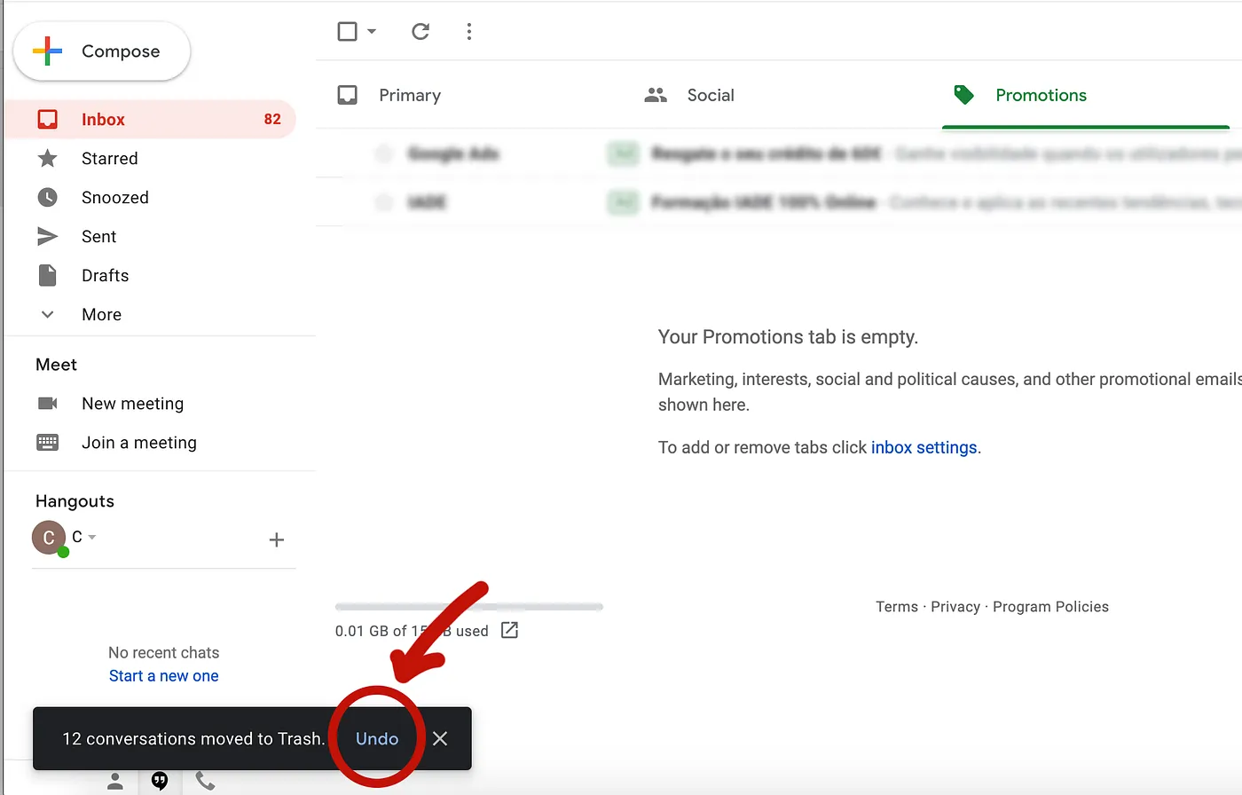Click Undo in the Trash notification

[377, 739]
